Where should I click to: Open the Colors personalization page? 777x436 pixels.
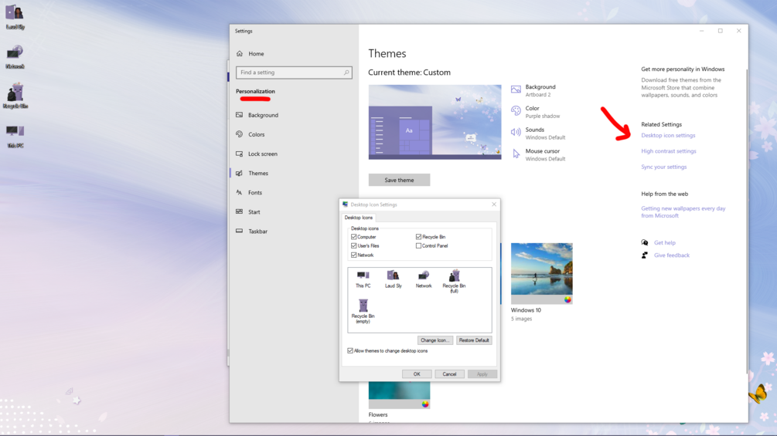(293, 134)
